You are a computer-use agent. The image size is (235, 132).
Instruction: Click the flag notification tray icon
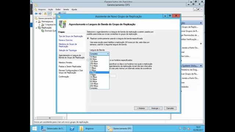coord(180,129)
